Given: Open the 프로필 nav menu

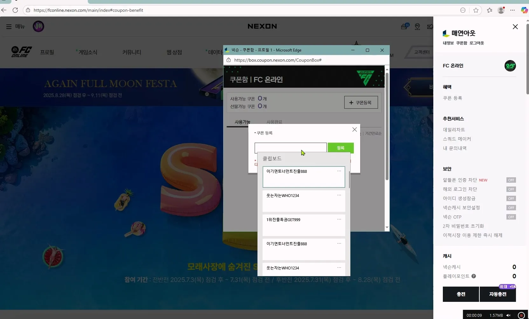Looking at the screenshot, I should click(x=47, y=52).
